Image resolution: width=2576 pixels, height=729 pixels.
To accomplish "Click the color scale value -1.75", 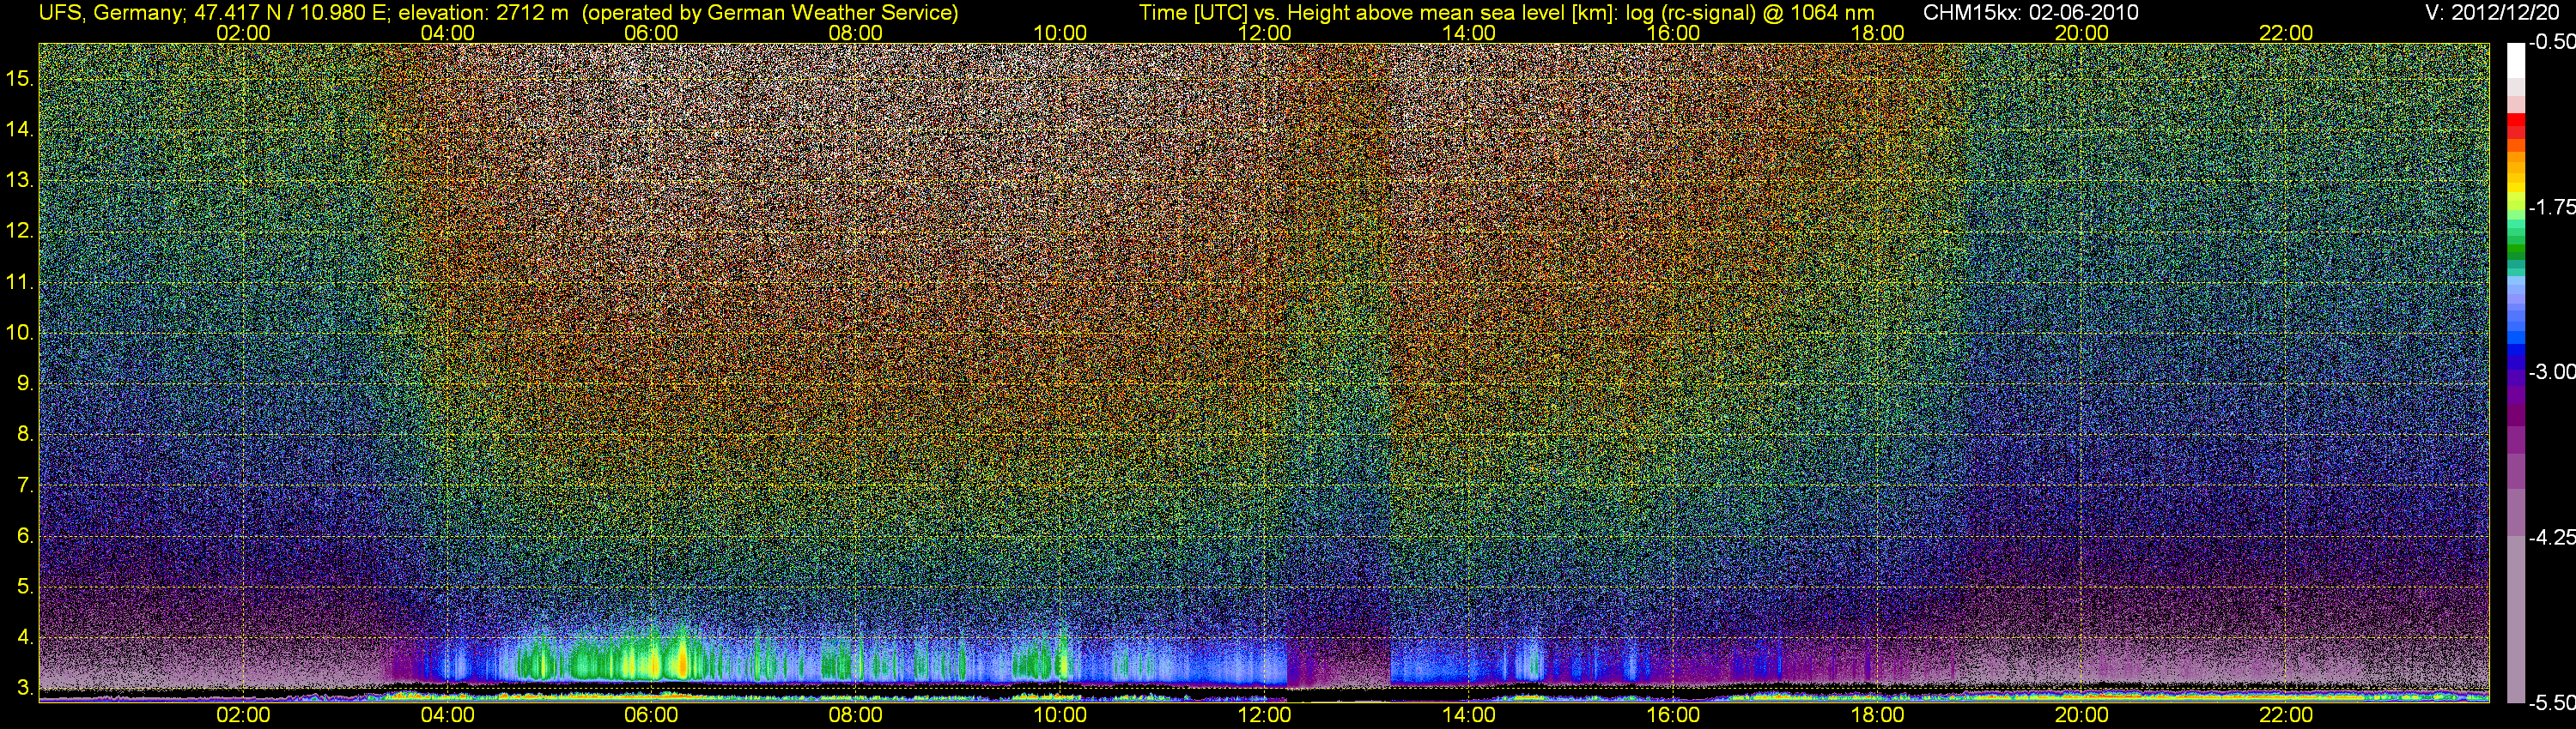I will coord(2551,208).
